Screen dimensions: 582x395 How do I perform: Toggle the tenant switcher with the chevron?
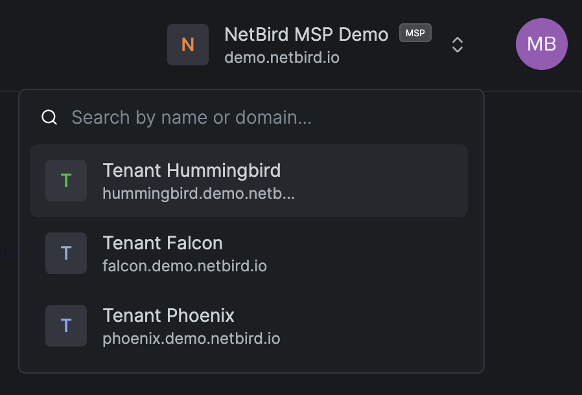(457, 44)
